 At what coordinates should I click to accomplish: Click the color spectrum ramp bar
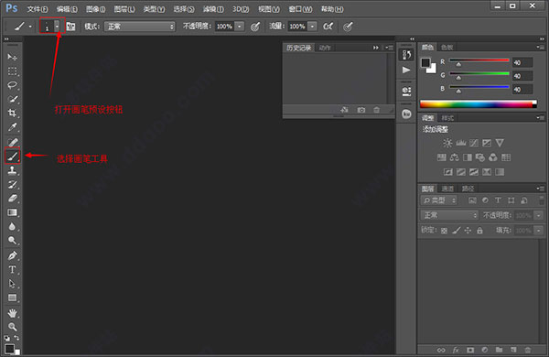pyautogui.click(x=478, y=104)
